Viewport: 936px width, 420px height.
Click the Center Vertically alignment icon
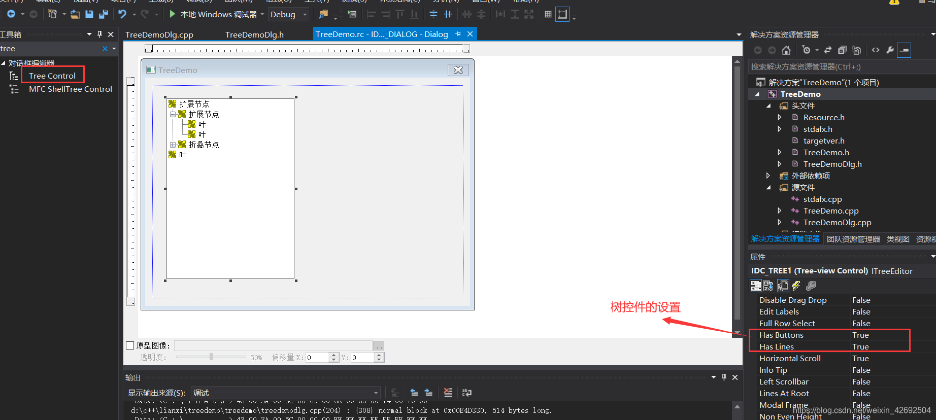coord(433,14)
